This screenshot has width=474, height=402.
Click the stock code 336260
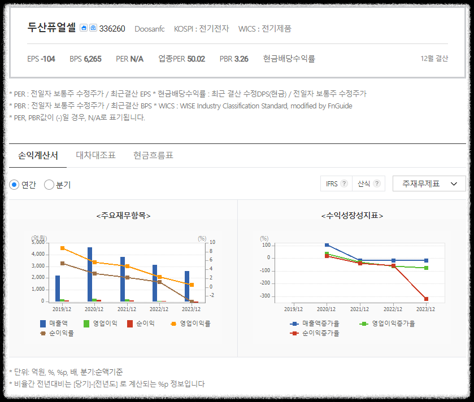[x=112, y=29]
